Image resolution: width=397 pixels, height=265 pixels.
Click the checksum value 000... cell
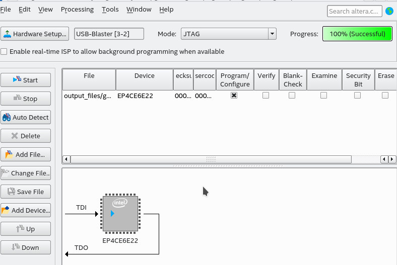point(183,96)
